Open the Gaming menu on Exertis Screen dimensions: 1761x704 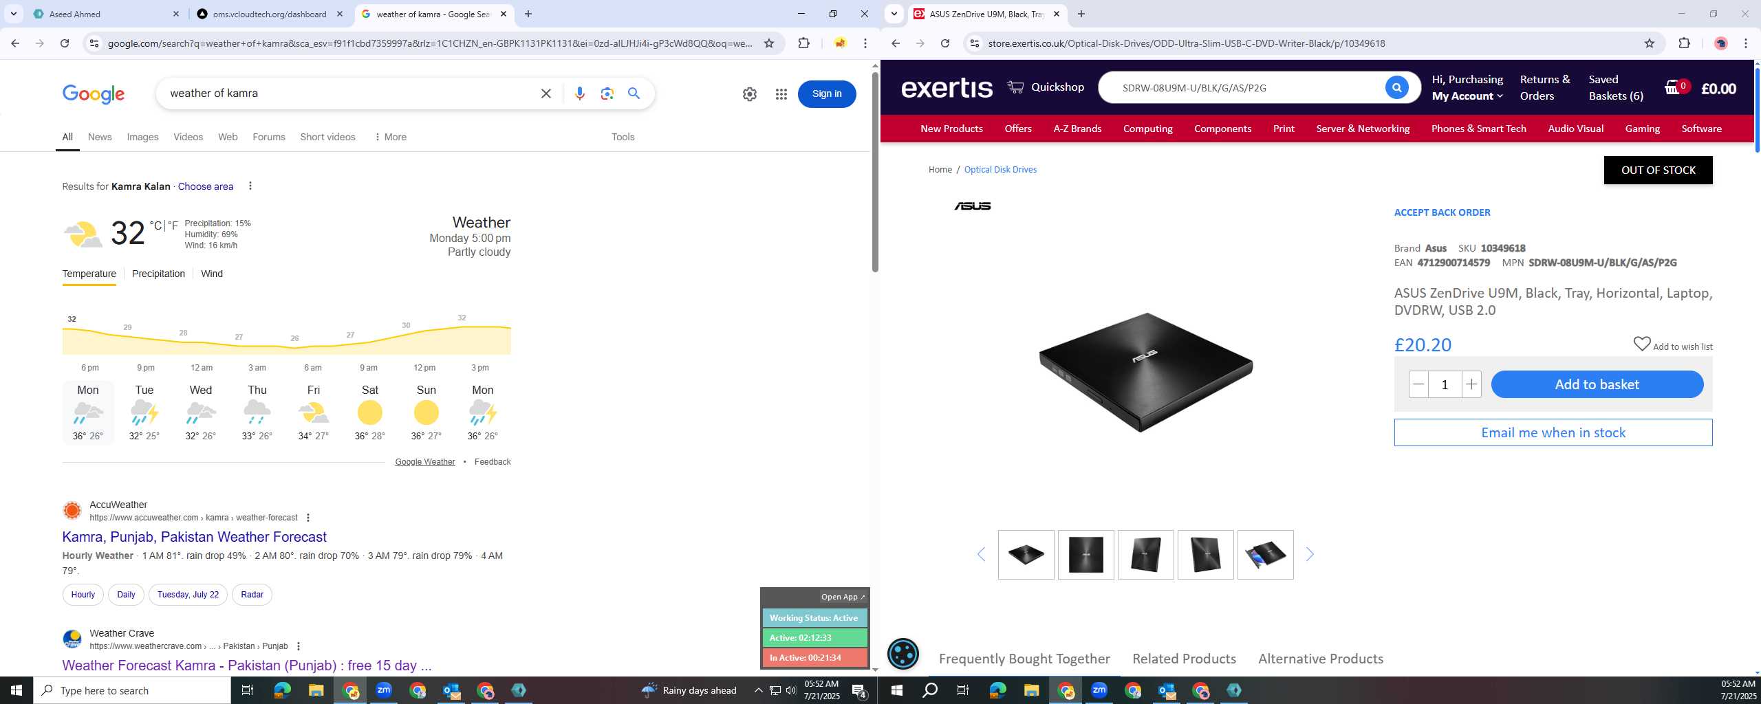pyautogui.click(x=1642, y=129)
